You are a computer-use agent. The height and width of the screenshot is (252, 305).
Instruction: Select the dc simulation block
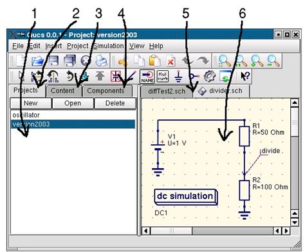pos(186,197)
